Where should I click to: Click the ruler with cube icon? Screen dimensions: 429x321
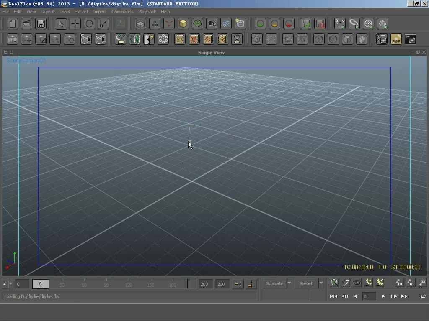pos(149,39)
